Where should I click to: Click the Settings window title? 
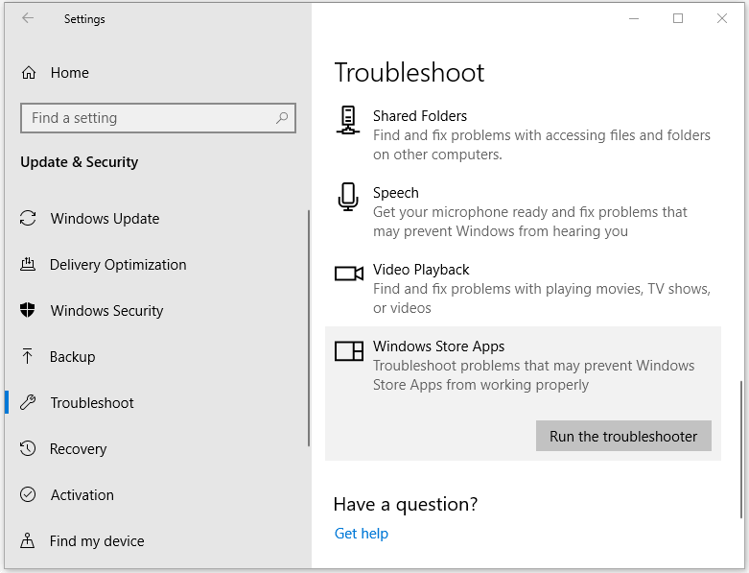pos(84,18)
